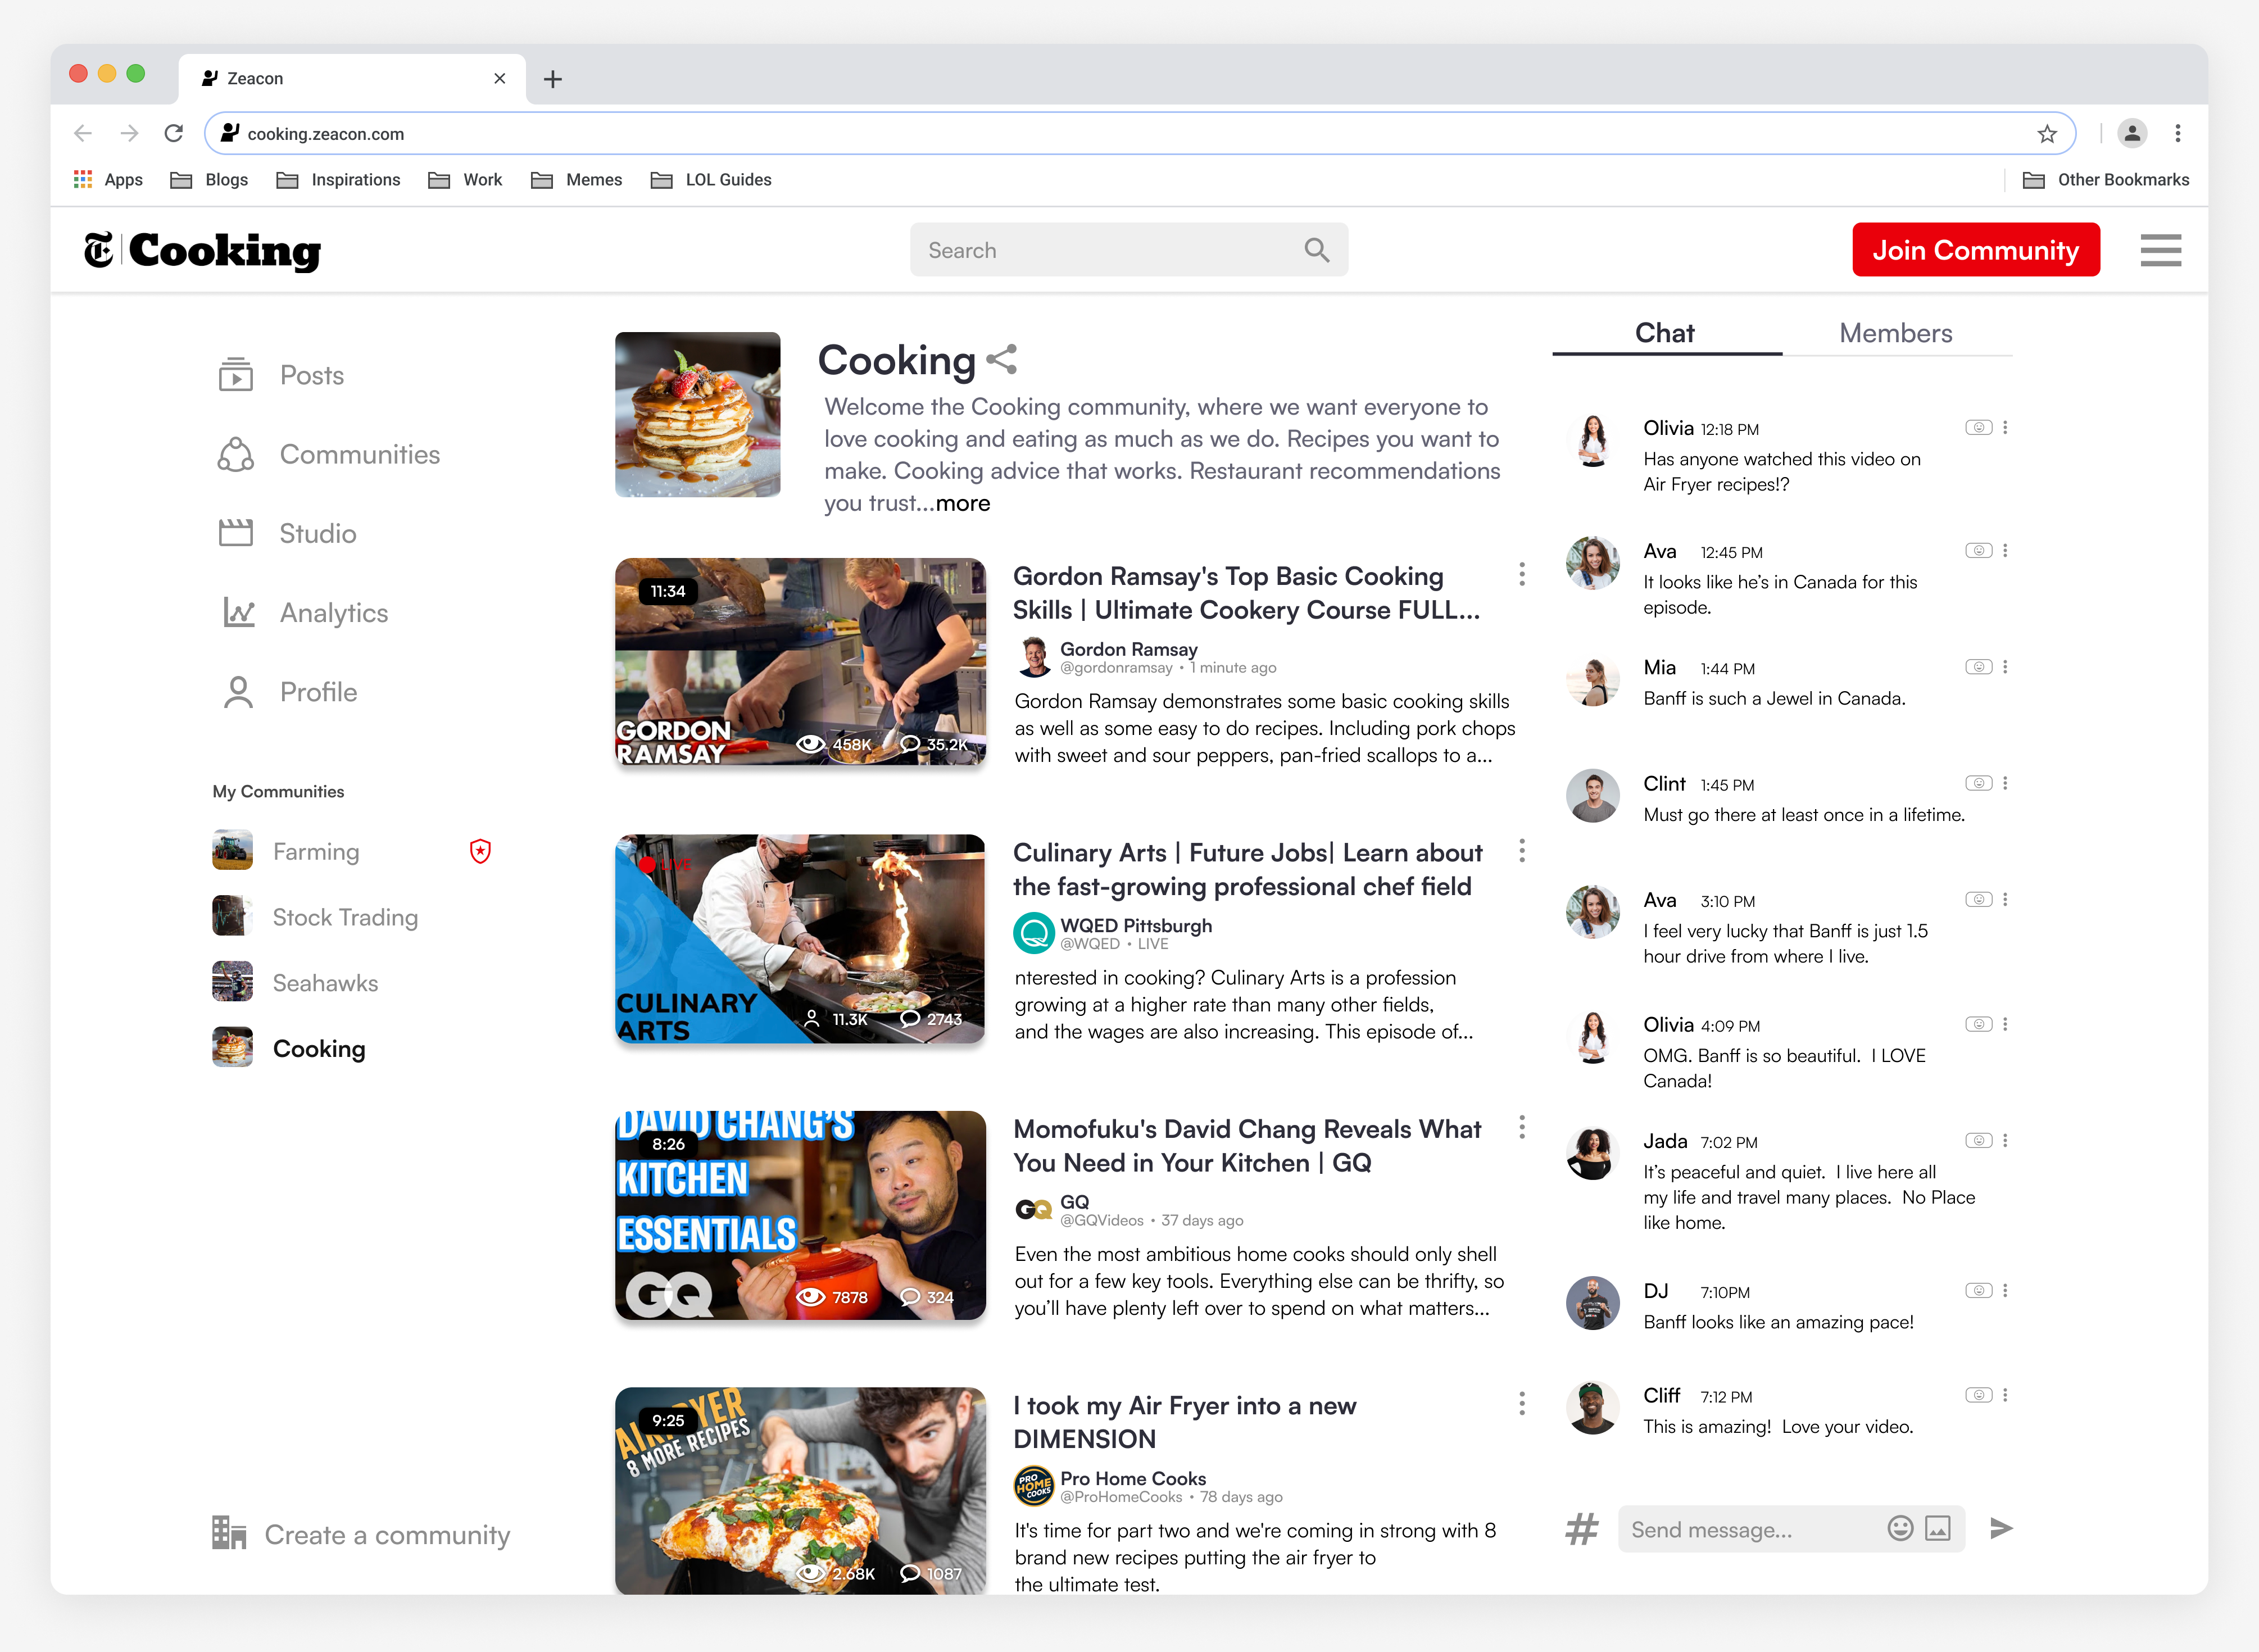This screenshot has height=1652, width=2259.
Task: Open options for Momofuku David Chang post
Action: click(1522, 1128)
